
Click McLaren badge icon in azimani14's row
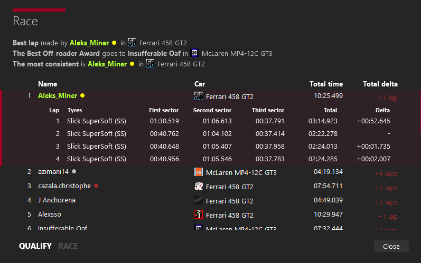(199, 172)
